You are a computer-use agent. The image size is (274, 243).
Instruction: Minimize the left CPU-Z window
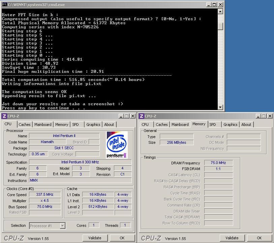(x=121, y=116)
